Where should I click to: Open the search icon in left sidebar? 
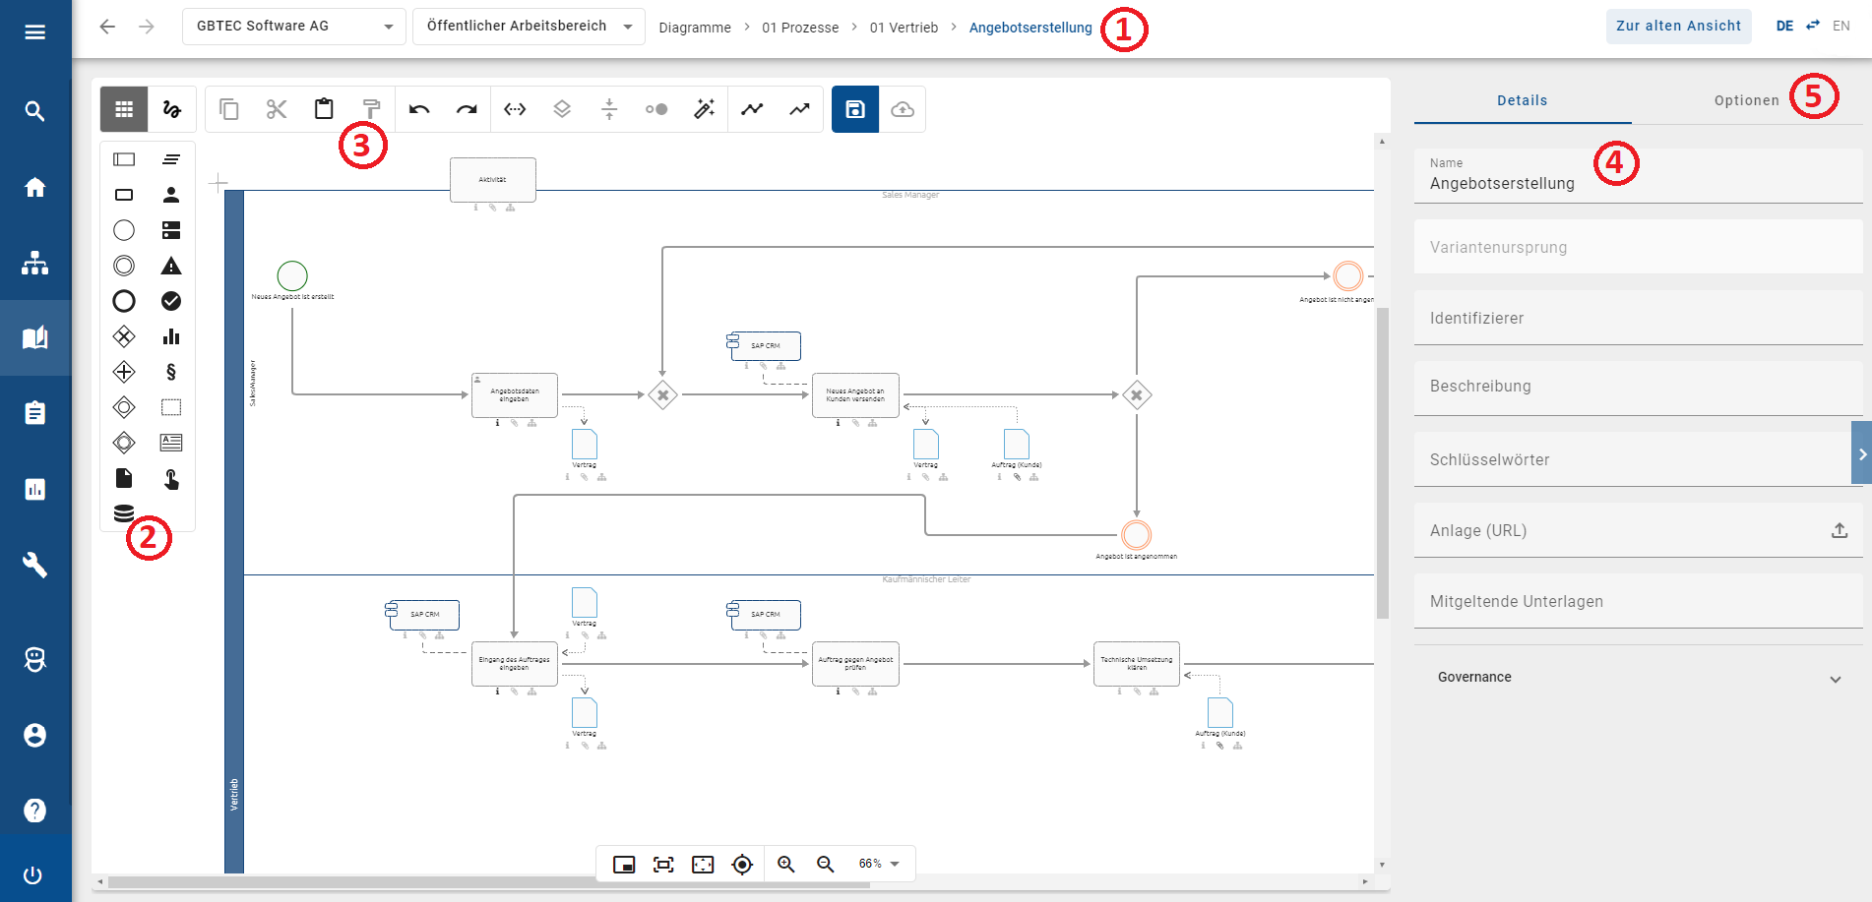(35, 111)
